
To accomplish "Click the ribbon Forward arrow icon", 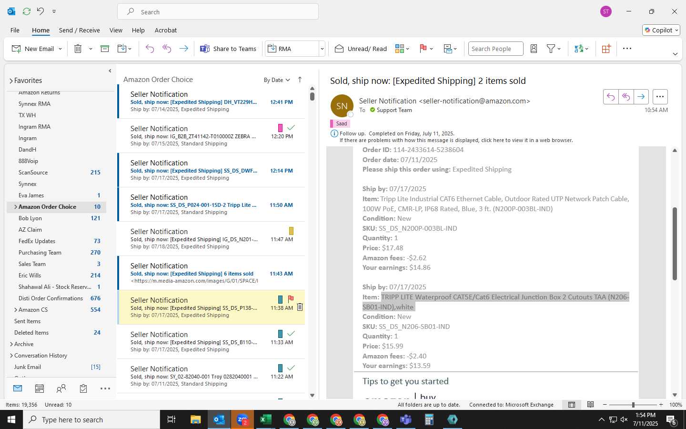I will (x=183, y=49).
